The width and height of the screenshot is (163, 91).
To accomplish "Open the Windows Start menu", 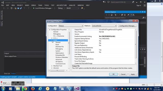I will [x=3, y=89].
